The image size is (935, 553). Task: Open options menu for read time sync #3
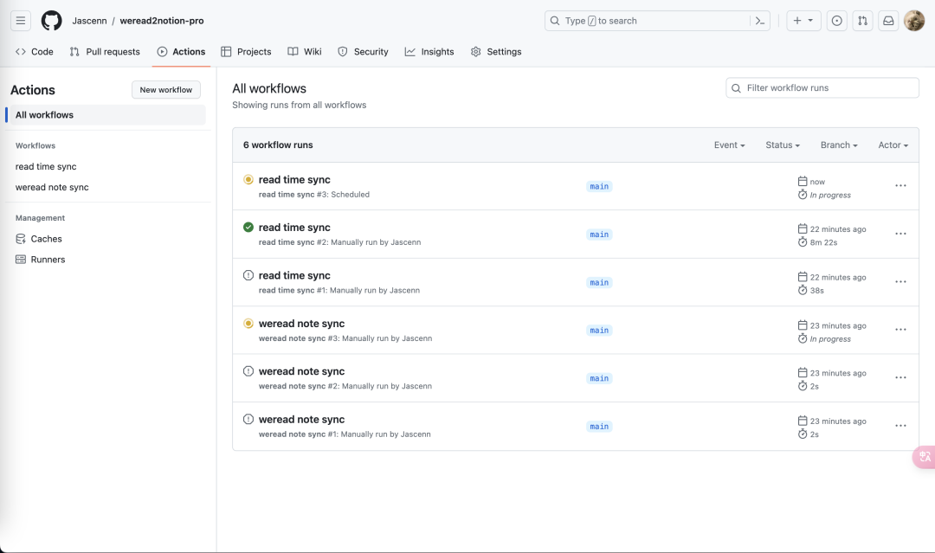click(x=900, y=186)
